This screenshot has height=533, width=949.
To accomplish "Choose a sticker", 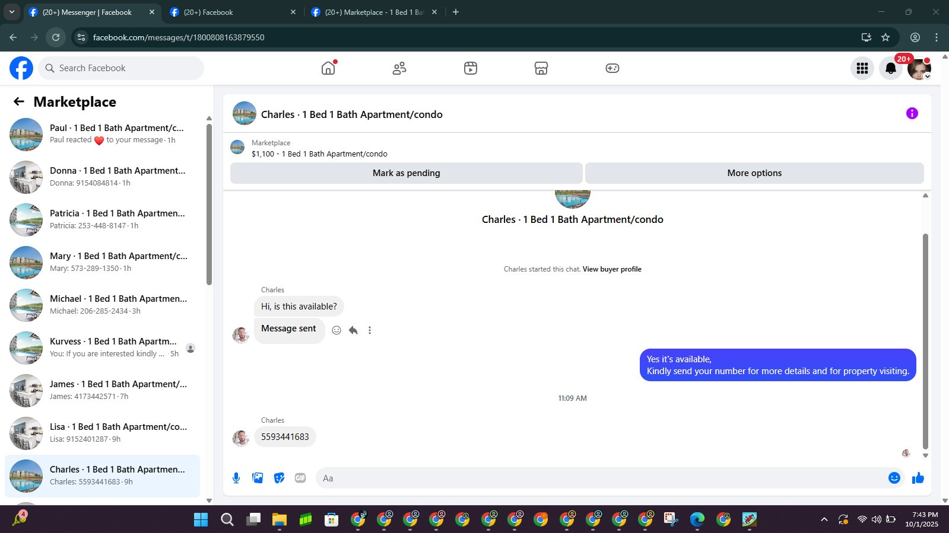I will (279, 478).
